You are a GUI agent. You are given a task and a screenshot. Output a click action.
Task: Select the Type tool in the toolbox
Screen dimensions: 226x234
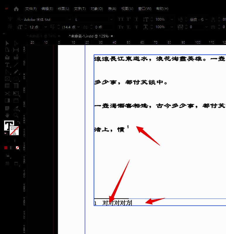(x=8, y=65)
